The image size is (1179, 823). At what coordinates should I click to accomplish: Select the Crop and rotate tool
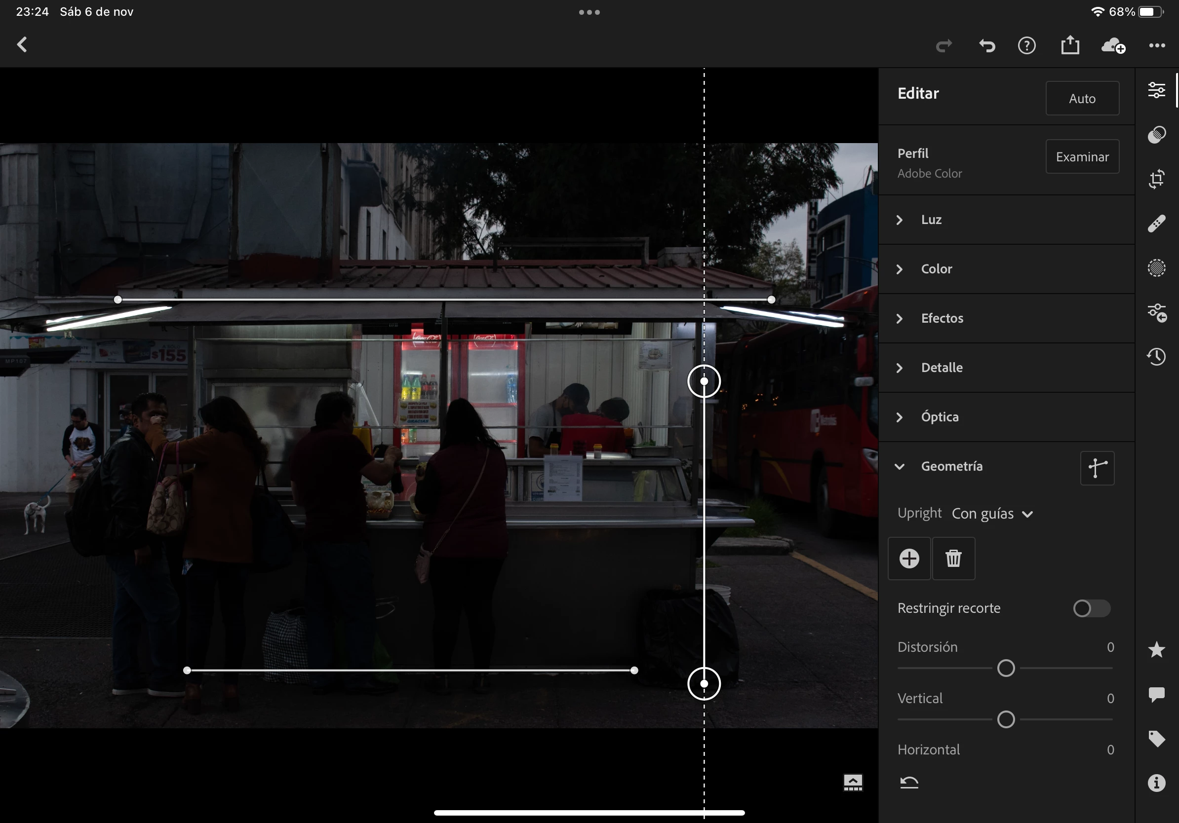(x=1156, y=179)
